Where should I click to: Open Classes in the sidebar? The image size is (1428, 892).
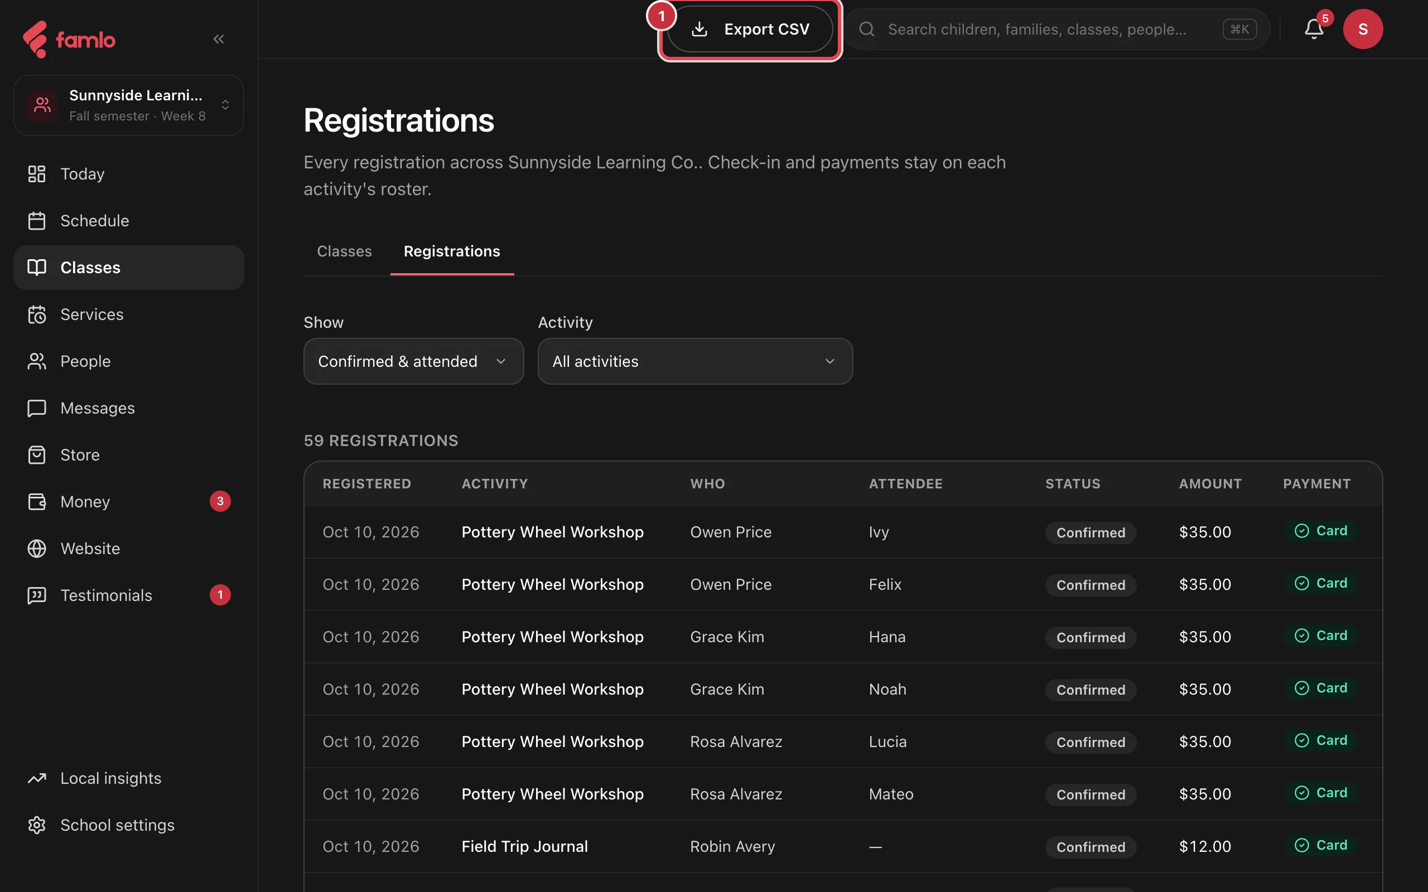pyautogui.click(x=129, y=267)
